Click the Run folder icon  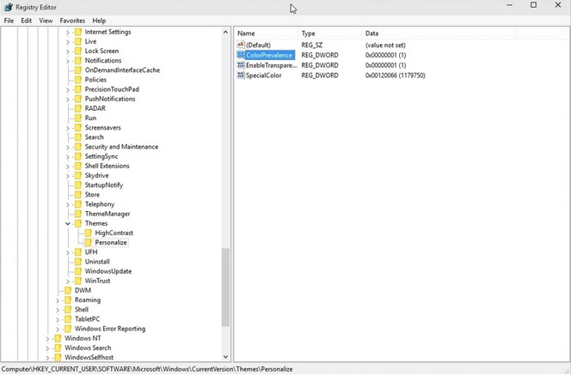78,118
